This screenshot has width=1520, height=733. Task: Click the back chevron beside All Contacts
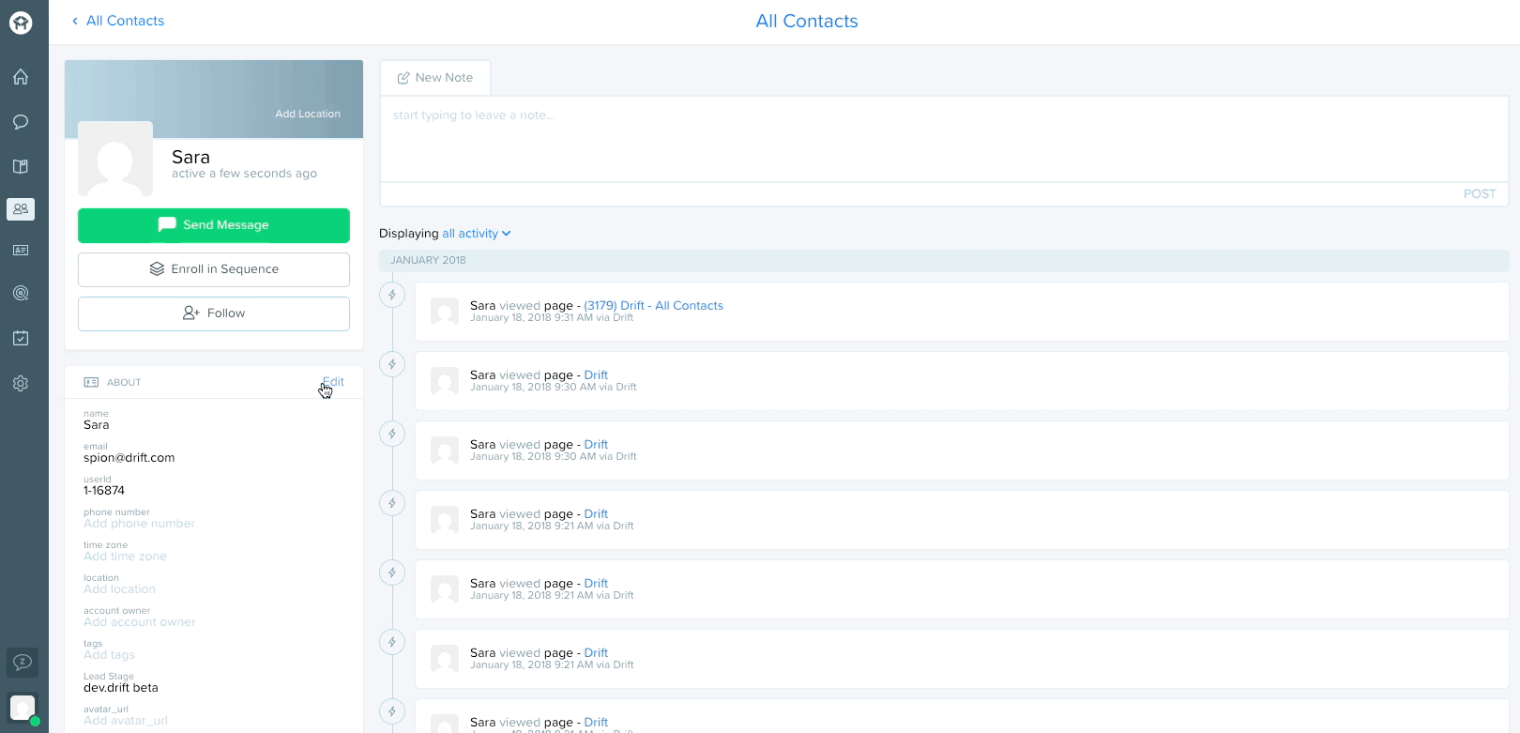[75, 21]
